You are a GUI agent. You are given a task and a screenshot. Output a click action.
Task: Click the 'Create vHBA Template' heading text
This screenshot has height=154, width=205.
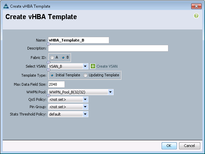(x=41, y=17)
